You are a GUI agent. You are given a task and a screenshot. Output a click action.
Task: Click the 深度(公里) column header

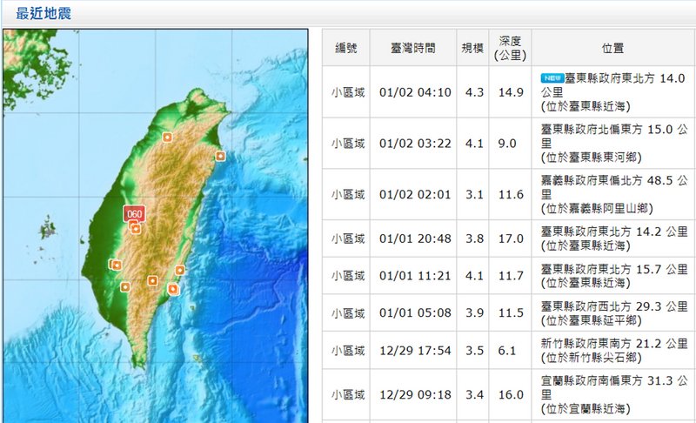click(x=510, y=48)
